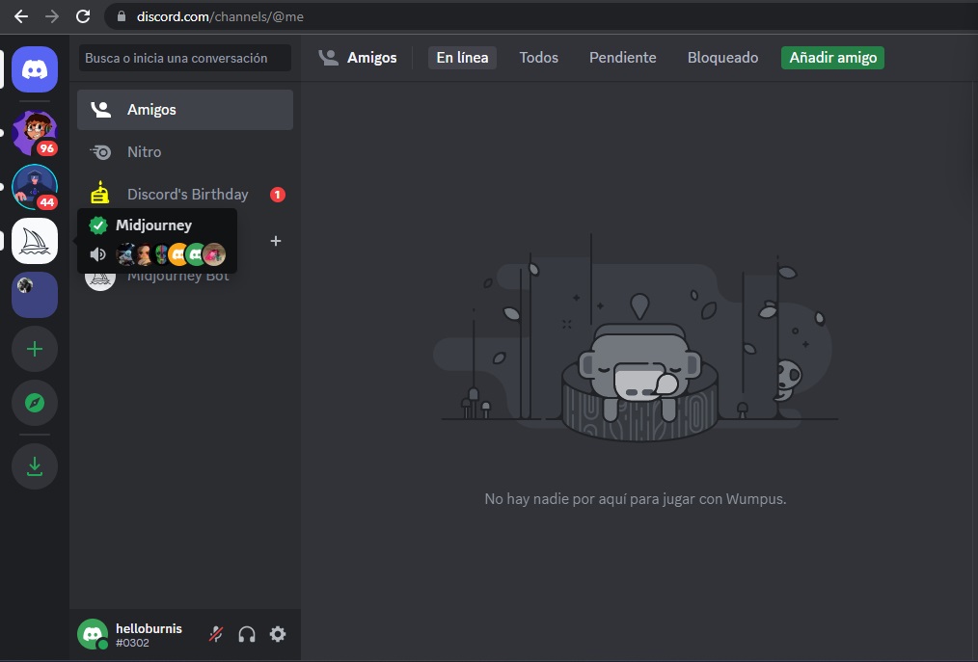Click the Nitro speed icon
This screenshot has height=662, width=978.
coord(99,151)
